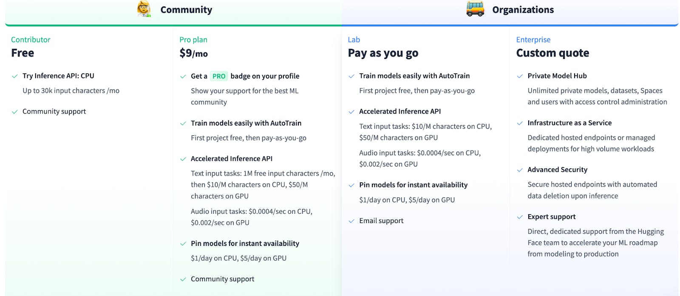The width and height of the screenshot is (680, 296).
Task: Click the Custom quote heading
Action: 552,53
